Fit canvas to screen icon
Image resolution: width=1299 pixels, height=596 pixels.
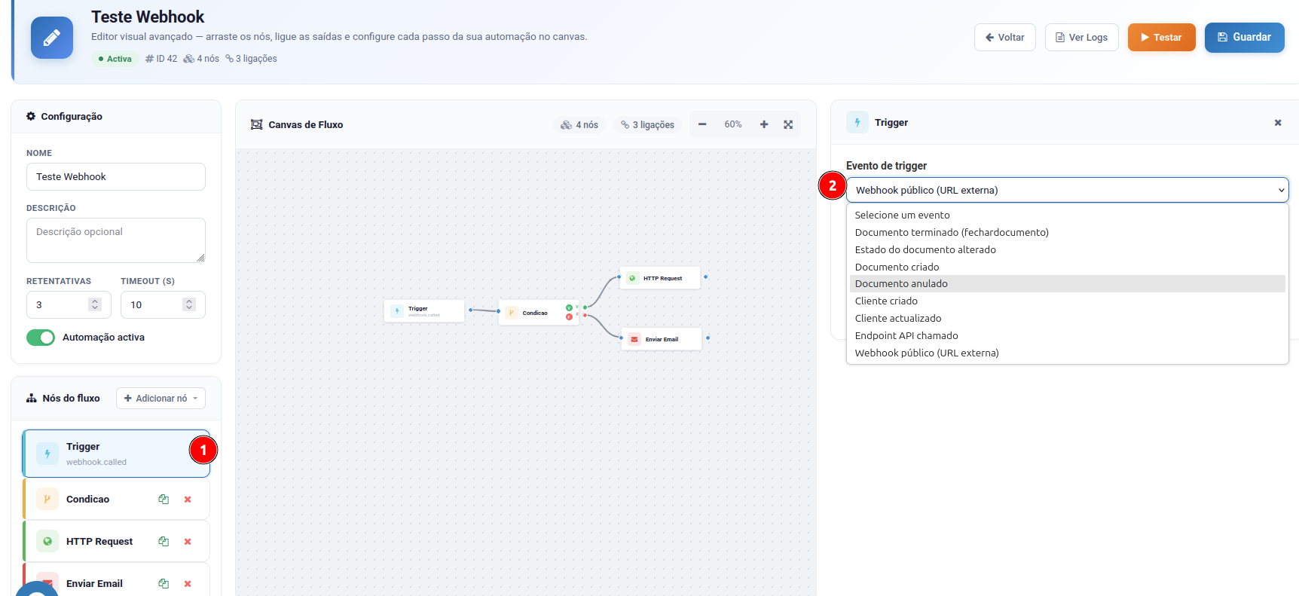[x=788, y=124]
